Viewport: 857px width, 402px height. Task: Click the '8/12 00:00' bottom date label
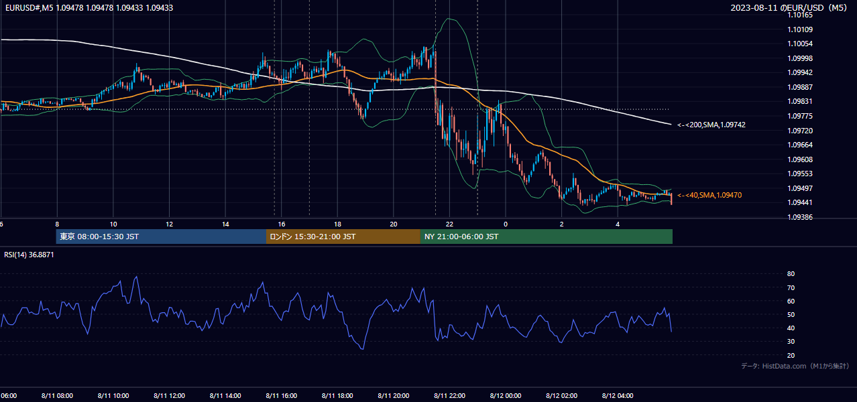506,395
